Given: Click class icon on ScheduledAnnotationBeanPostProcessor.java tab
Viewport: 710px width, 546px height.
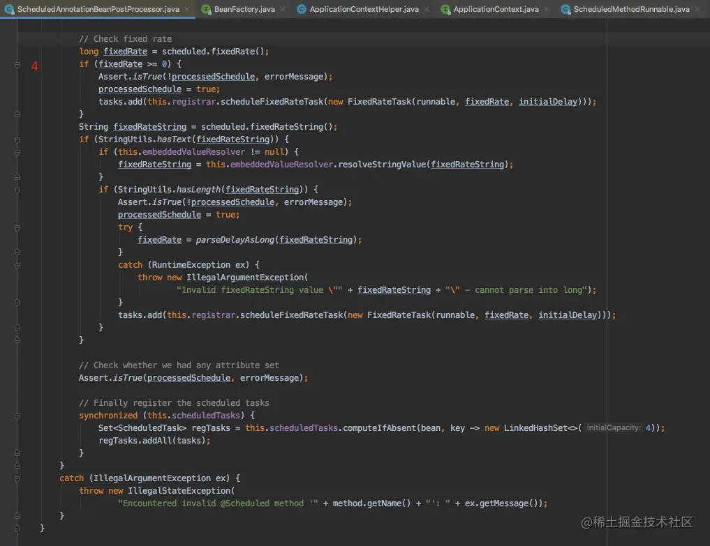Looking at the screenshot, I should (9, 9).
